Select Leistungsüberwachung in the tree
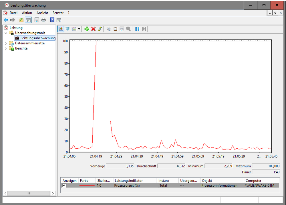Image resolution: width=286 pixels, height=205 pixels. point(38,38)
